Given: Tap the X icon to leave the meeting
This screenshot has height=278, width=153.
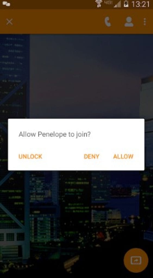Looking at the screenshot, I should pyautogui.click(x=10, y=22).
